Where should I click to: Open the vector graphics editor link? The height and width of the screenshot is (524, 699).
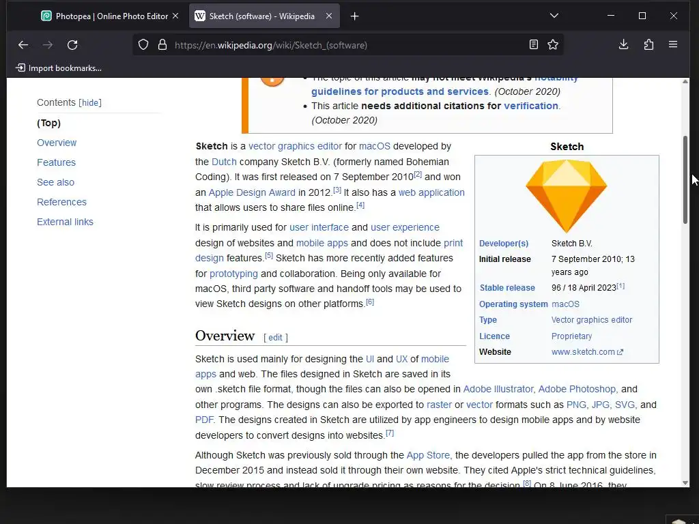click(295, 146)
